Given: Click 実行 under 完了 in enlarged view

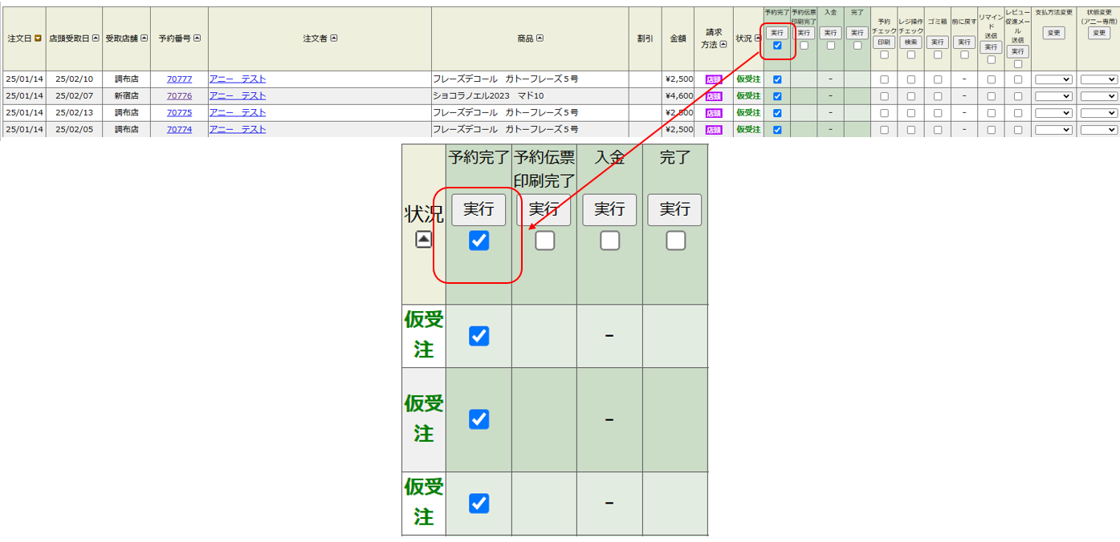Looking at the screenshot, I should click(674, 210).
